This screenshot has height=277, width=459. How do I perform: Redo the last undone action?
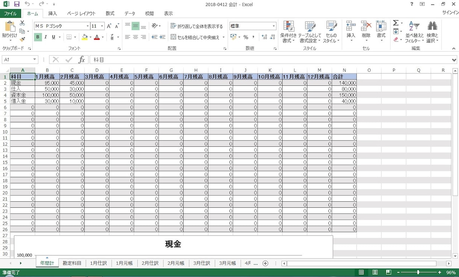[41, 4]
